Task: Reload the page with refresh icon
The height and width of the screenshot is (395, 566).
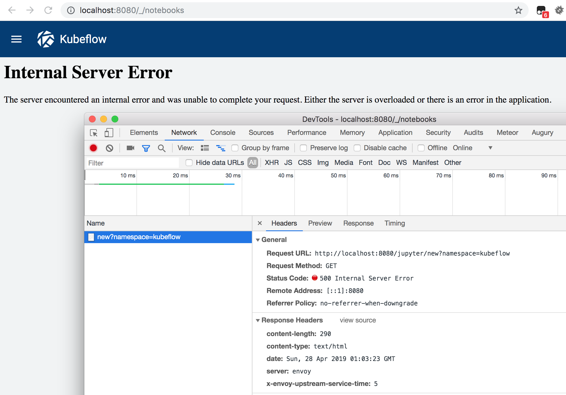Action: (x=48, y=10)
